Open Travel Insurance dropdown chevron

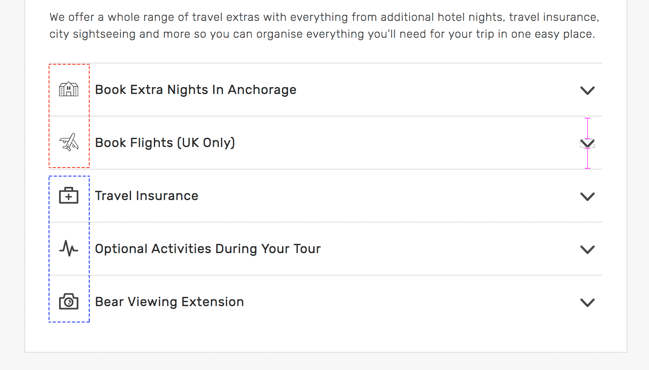coord(588,196)
